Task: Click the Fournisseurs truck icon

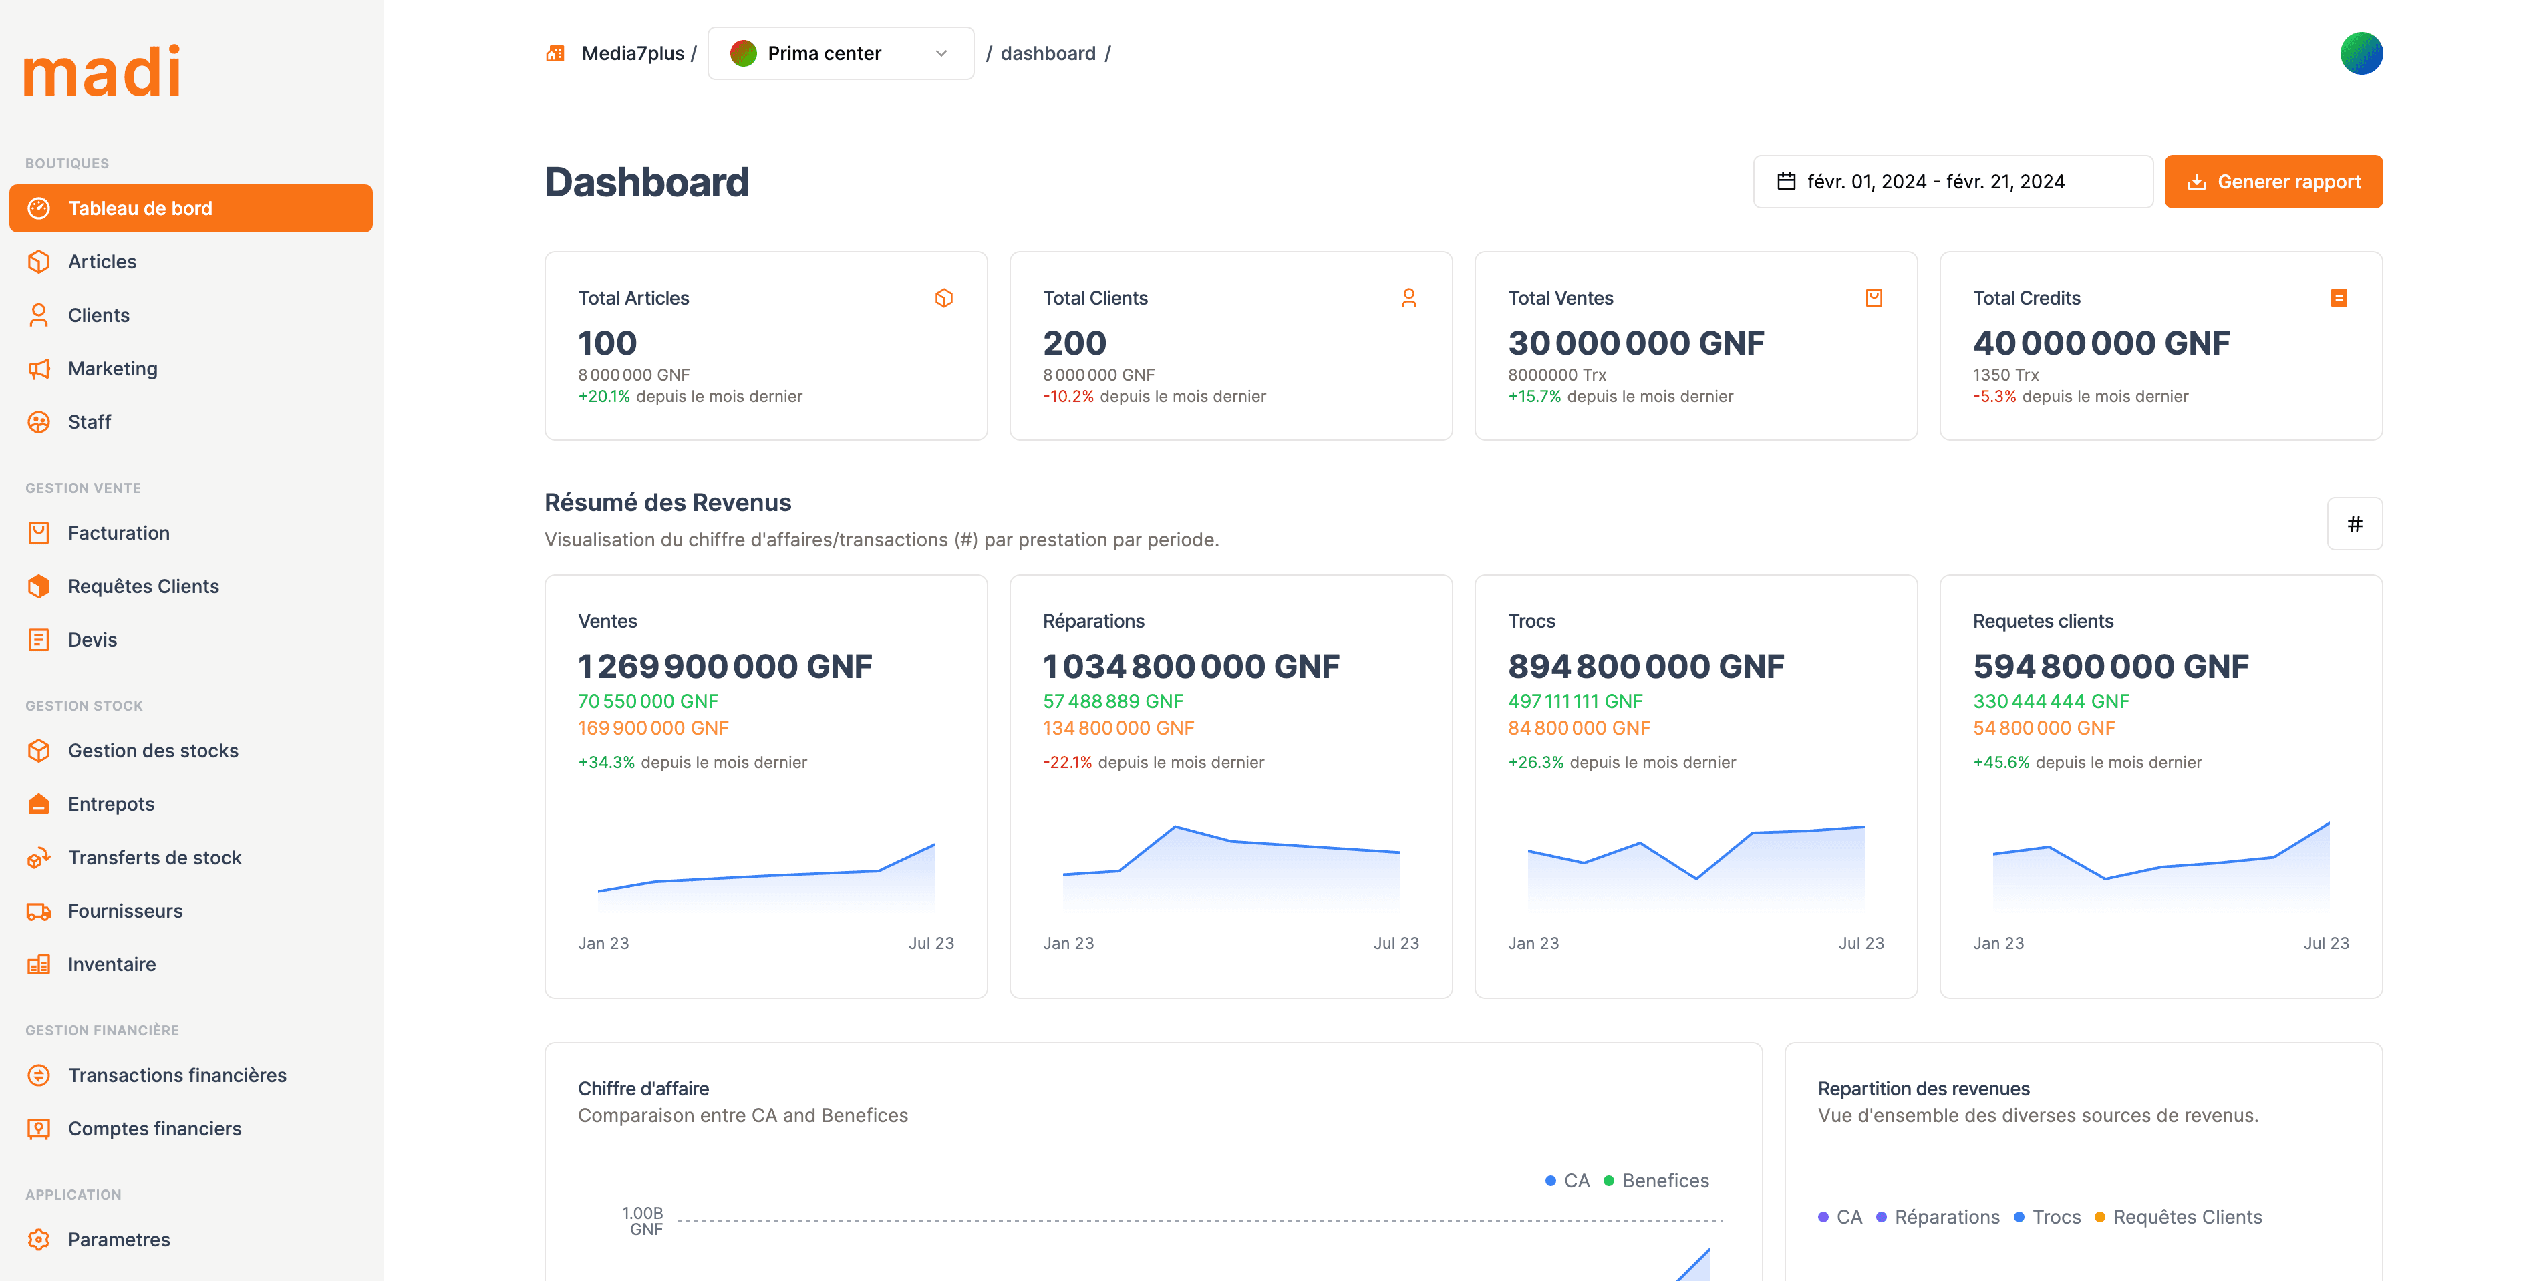Action: [x=39, y=910]
